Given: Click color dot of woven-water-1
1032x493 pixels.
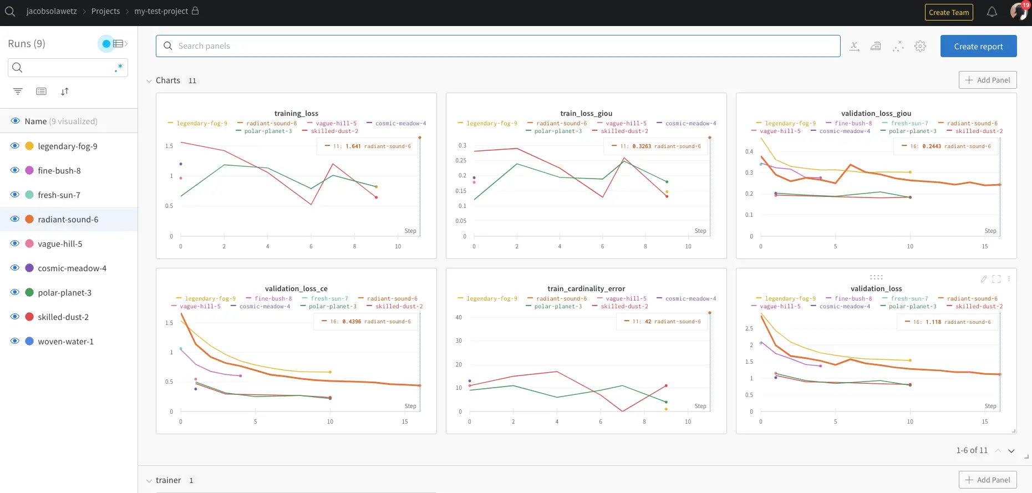Looking at the screenshot, I should [29, 341].
